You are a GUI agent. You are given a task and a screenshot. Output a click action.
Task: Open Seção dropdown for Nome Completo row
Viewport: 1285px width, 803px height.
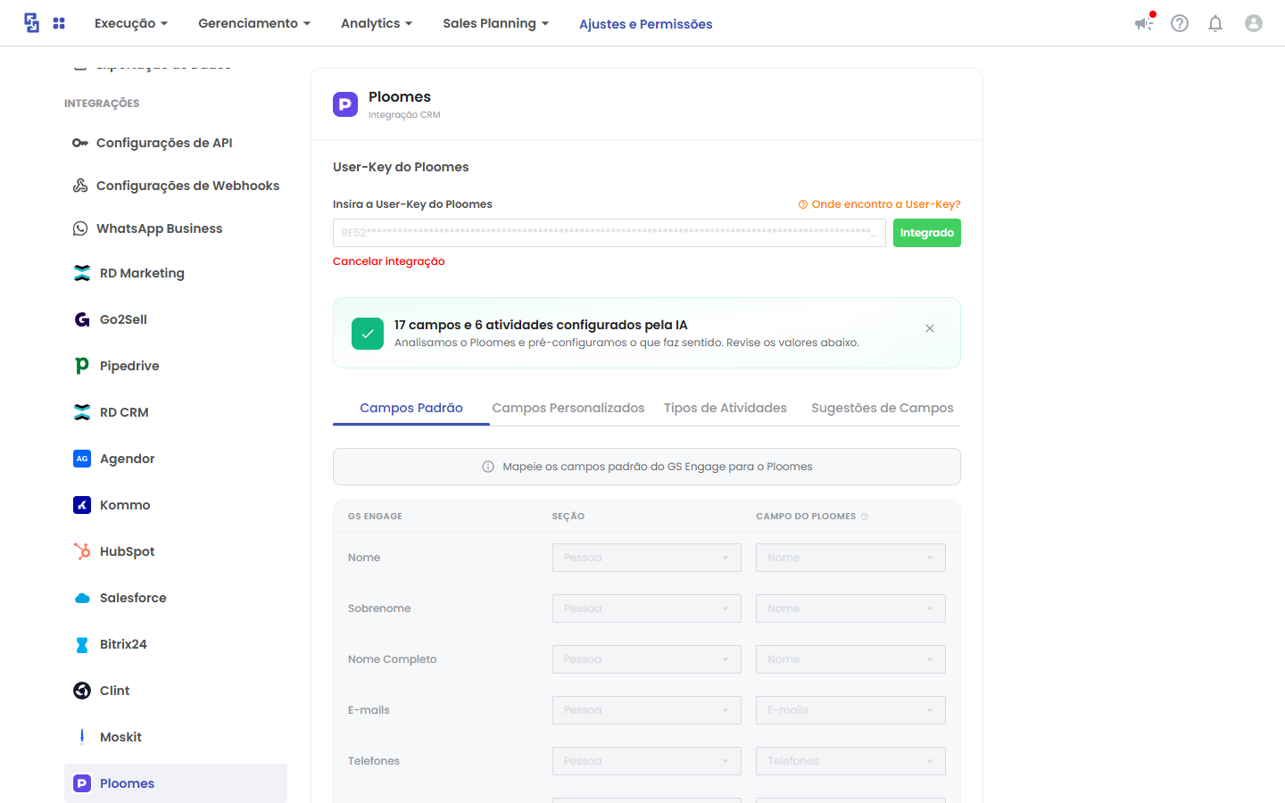[647, 659]
